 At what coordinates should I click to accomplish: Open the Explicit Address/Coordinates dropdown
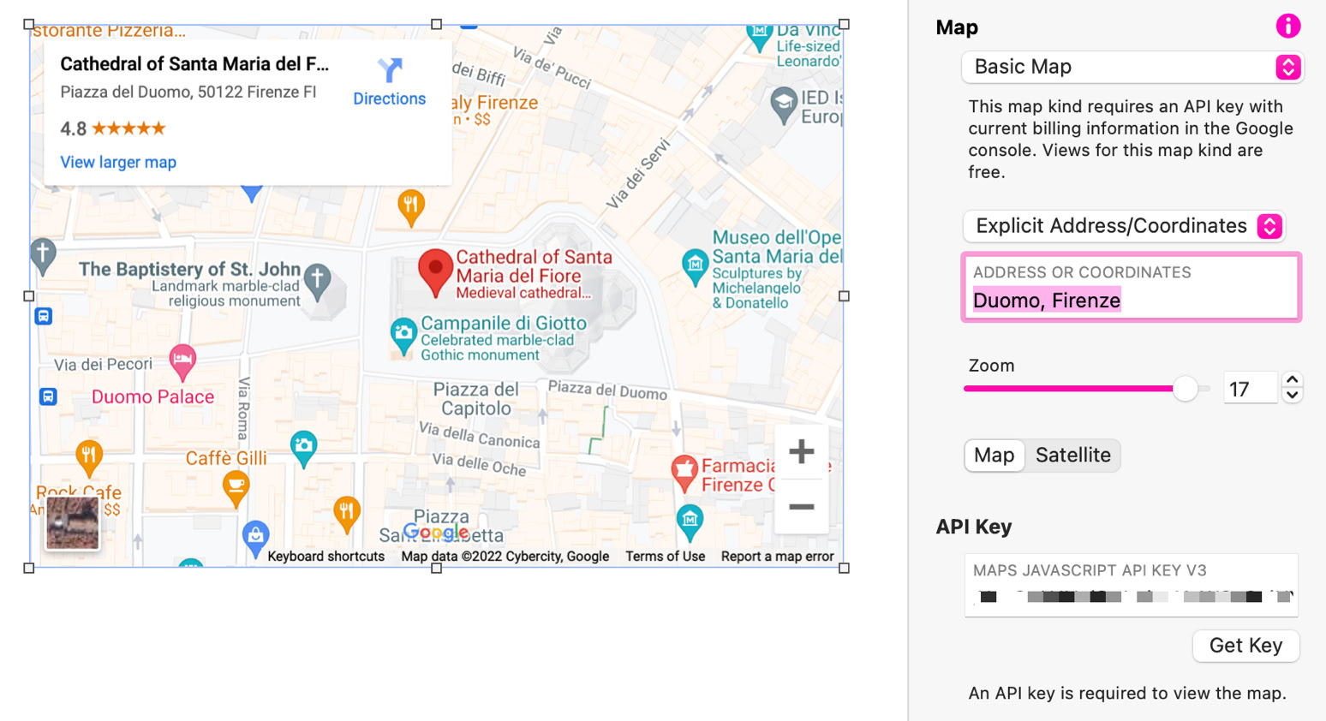click(1124, 226)
